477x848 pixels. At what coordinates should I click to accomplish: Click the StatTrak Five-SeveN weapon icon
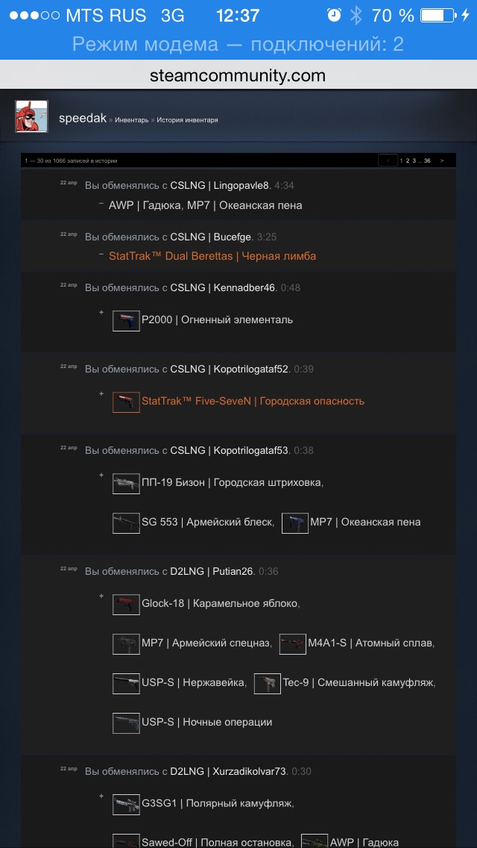tap(126, 402)
